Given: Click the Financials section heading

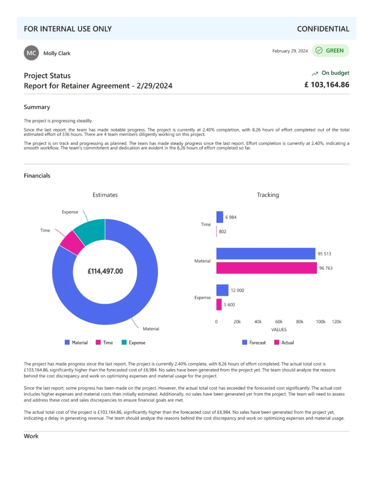Looking at the screenshot, I should [37, 175].
